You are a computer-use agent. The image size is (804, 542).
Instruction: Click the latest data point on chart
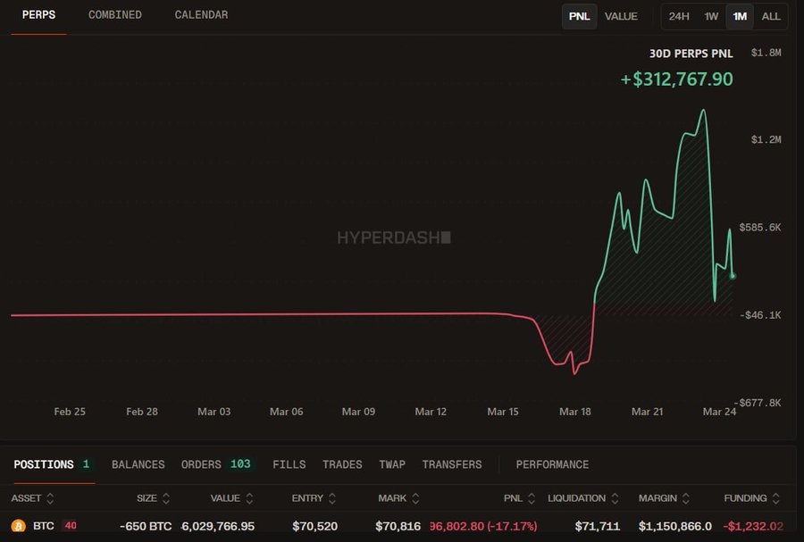(x=733, y=276)
